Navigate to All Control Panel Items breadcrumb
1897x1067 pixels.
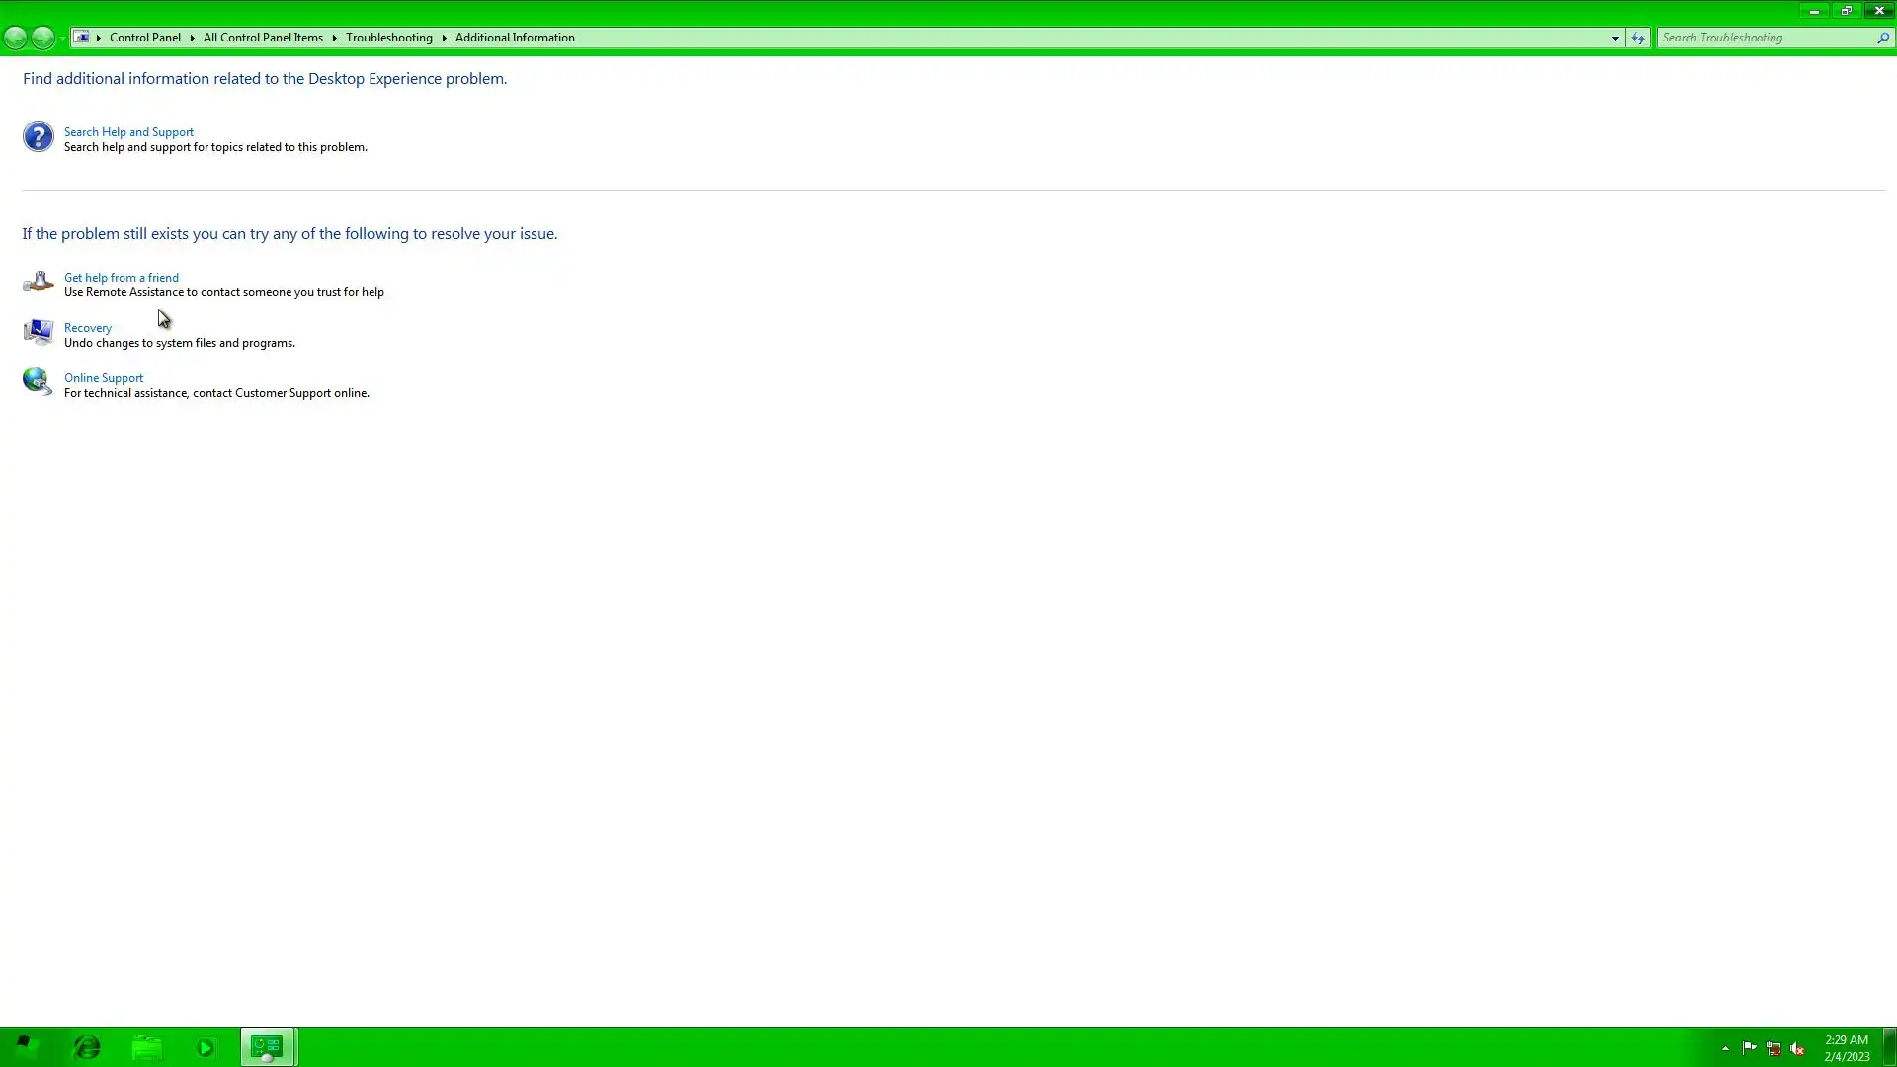[263, 38]
